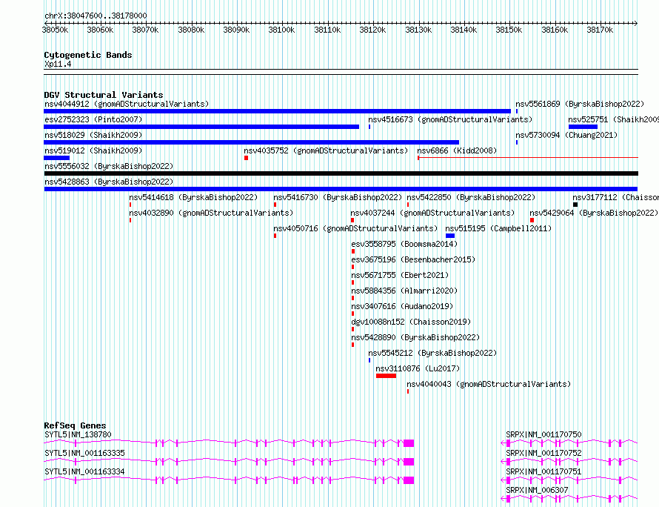Click the red nsv3110876 (Lu2017) bar
Viewport: 659px width, 507px height.
point(386,376)
